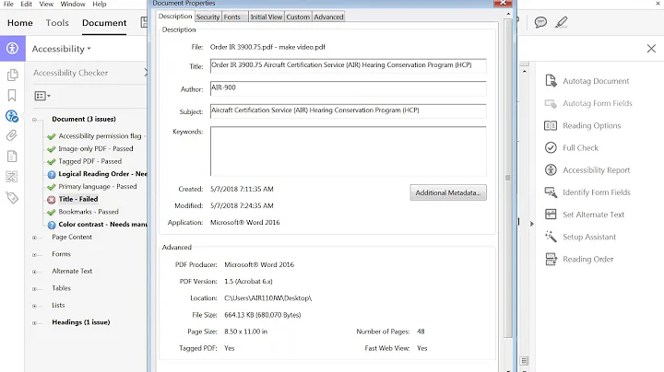
Task: Expand the Lists tree node
Action: [x=35, y=306]
